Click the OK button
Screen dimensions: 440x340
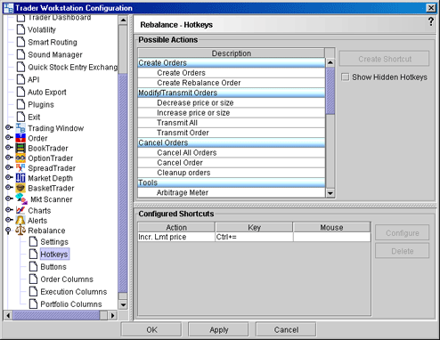coord(151,329)
